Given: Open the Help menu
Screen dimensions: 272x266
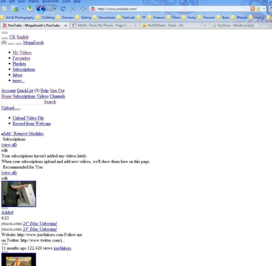Looking at the screenshot, I should pos(77,1).
